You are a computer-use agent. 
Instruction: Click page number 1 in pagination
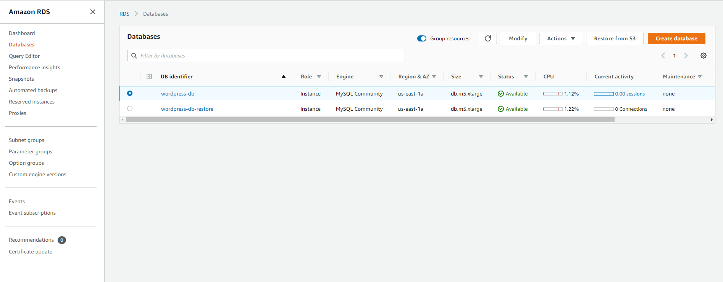(x=675, y=56)
